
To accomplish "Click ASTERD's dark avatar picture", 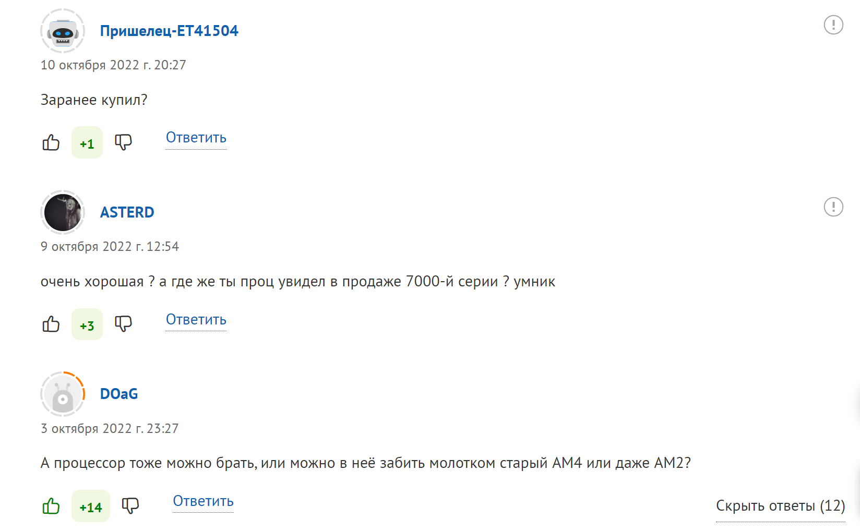I will coord(63,212).
